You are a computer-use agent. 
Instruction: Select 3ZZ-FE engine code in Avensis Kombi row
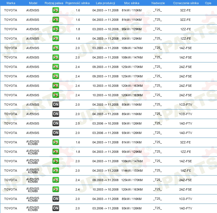click(x=185, y=142)
